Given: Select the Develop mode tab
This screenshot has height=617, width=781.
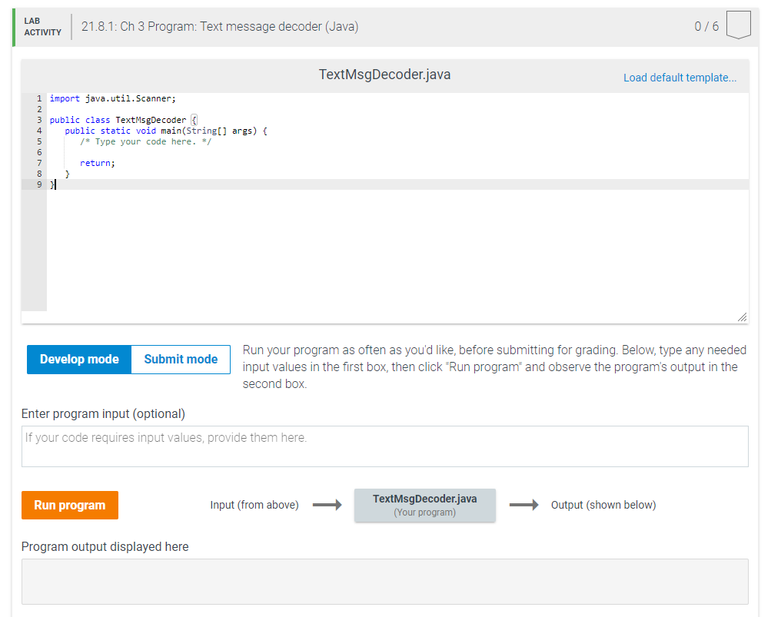Looking at the screenshot, I should (78, 359).
